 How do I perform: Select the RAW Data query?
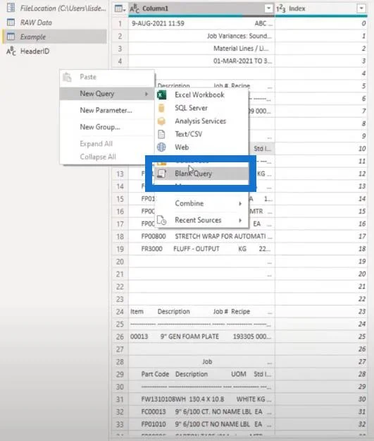pos(55,23)
